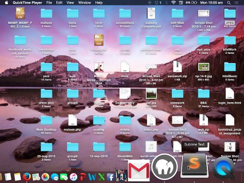The image size is (244, 183).
Task: Open the File menu
Action: click(49, 3)
